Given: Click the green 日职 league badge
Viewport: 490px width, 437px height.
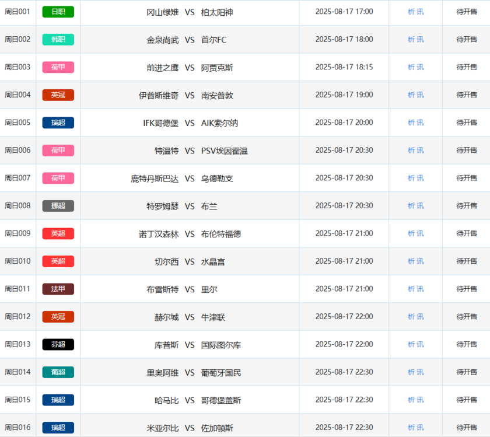Looking at the screenshot, I should (58, 12).
